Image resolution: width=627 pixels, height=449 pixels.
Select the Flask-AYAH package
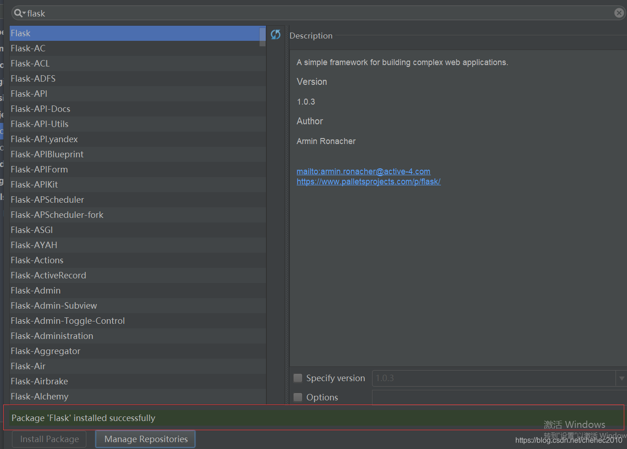point(137,245)
